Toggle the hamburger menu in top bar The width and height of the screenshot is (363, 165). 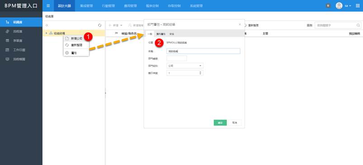click(48, 6)
